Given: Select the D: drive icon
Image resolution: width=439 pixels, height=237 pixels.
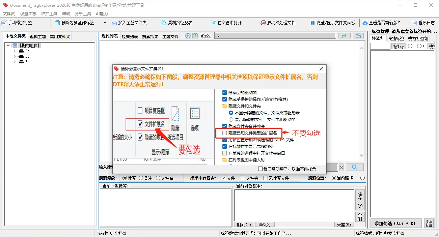Looking at the screenshot, I should click(x=21, y=56).
